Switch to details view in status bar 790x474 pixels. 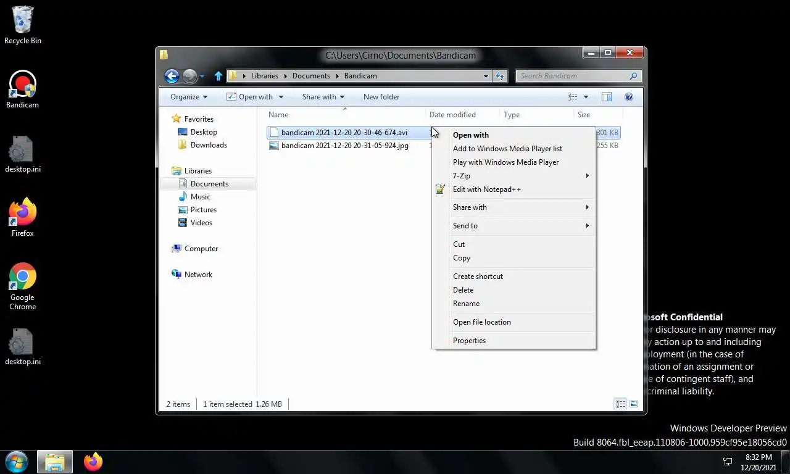[x=620, y=404]
